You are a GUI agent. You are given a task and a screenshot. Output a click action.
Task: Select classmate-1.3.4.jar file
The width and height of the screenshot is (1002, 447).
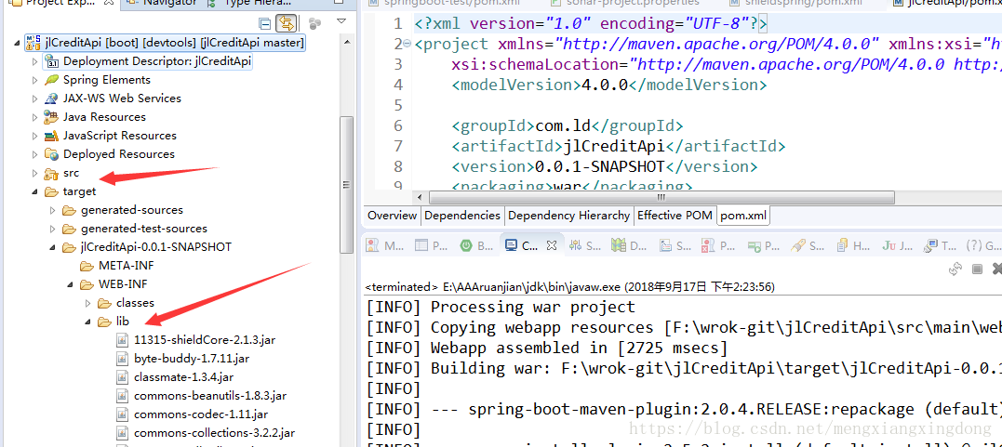coord(184,376)
